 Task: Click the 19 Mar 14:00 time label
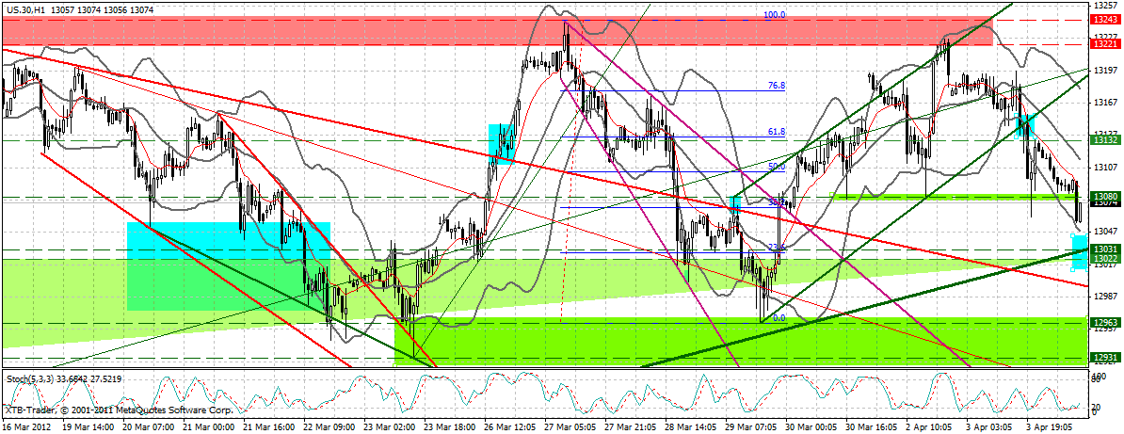pos(87,426)
